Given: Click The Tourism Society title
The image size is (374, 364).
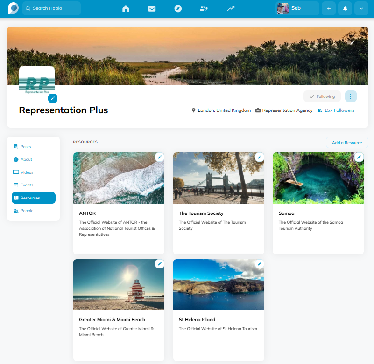Looking at the screenshot, I should (201, 213).
